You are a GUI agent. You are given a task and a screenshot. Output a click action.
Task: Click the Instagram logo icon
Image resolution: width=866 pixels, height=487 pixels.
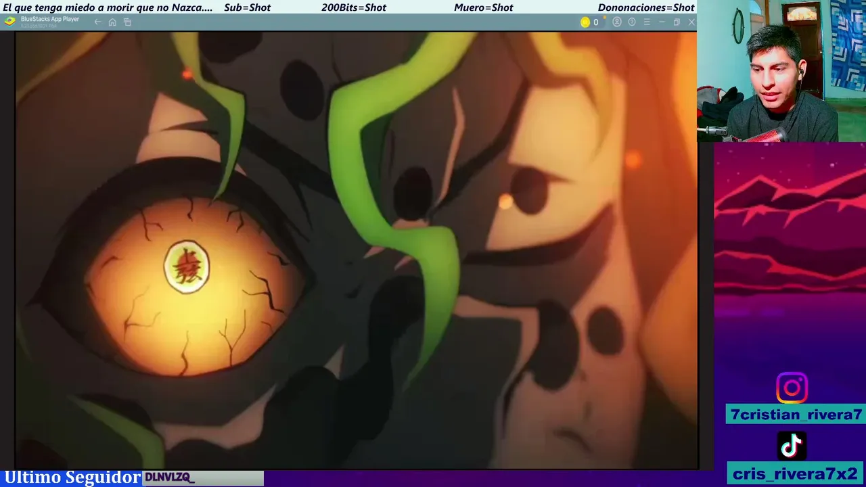(x=792, y=388)
